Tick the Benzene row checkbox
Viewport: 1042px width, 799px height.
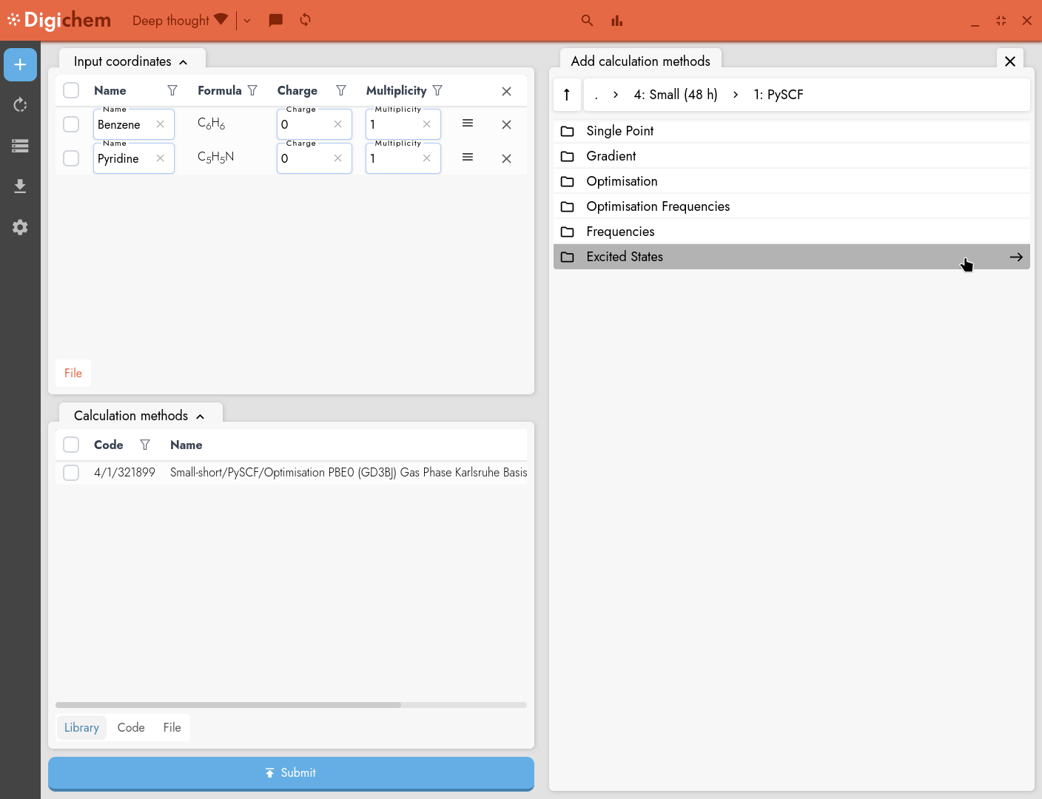71,124
